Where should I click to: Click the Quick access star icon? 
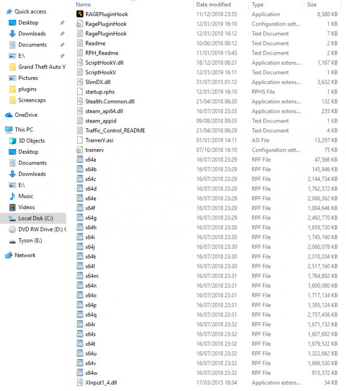(9, 11)
